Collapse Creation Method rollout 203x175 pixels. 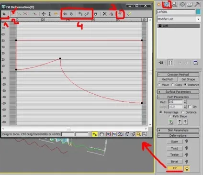tap(178, 75)
